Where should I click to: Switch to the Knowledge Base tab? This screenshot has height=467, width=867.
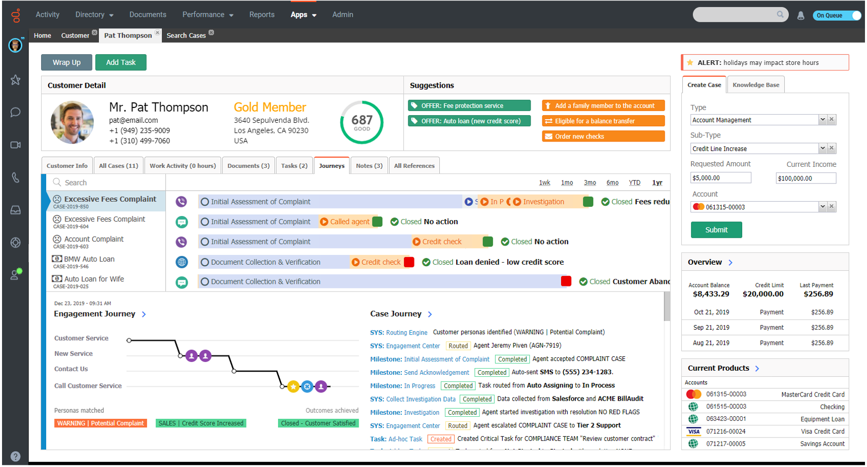click(x=756, y=85)
